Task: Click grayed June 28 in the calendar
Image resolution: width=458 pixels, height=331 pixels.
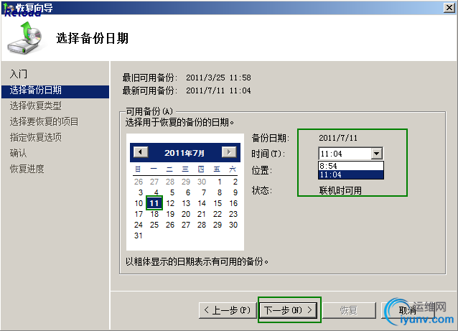Action: coord(170,182)
